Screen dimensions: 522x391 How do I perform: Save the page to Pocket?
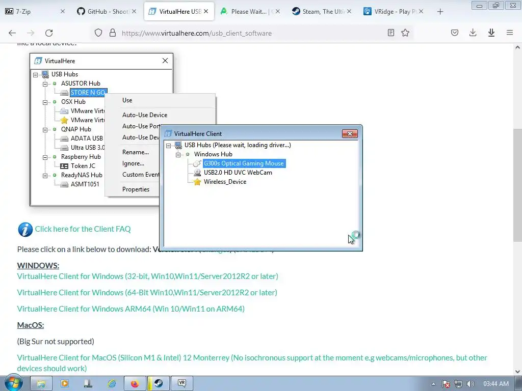pos(455,33)
